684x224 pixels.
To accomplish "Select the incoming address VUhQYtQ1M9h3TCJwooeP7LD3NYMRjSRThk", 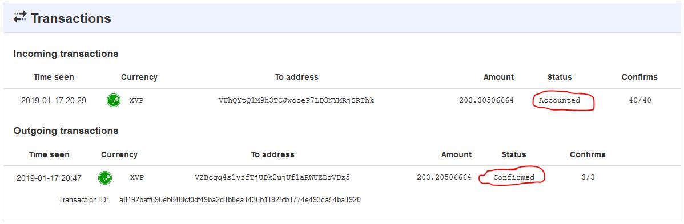I will pos(296,100).
